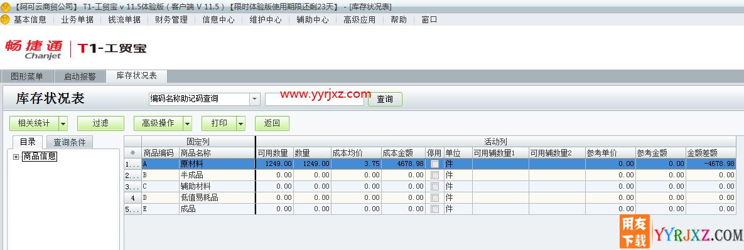Click the 参考单价 column header
This screenshot has height=250, width=744.
[611, 153]
